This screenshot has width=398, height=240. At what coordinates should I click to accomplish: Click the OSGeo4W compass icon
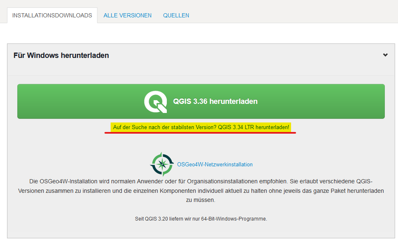161,164
